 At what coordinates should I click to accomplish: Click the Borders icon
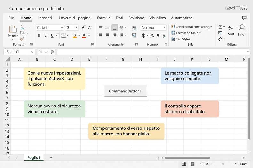(64, 35)
